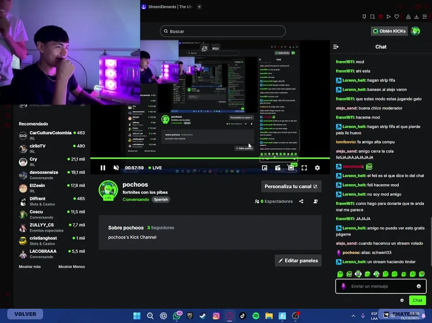Click the 3 Seguidores text
Image resolution: width=432 pixels, height=323 pixels.
click(161, 228)
